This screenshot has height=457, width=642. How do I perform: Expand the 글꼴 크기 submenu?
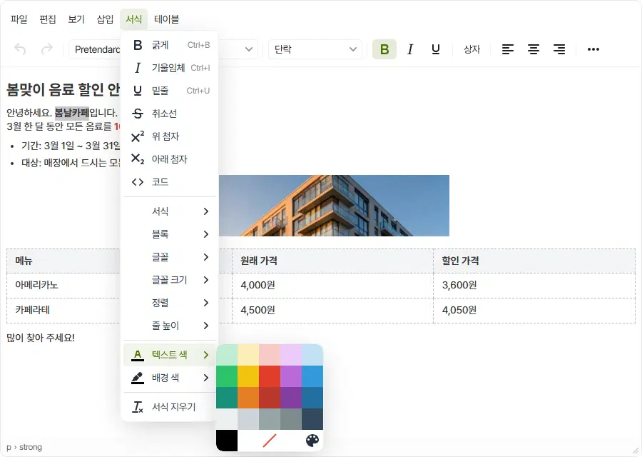click(170, 280)
